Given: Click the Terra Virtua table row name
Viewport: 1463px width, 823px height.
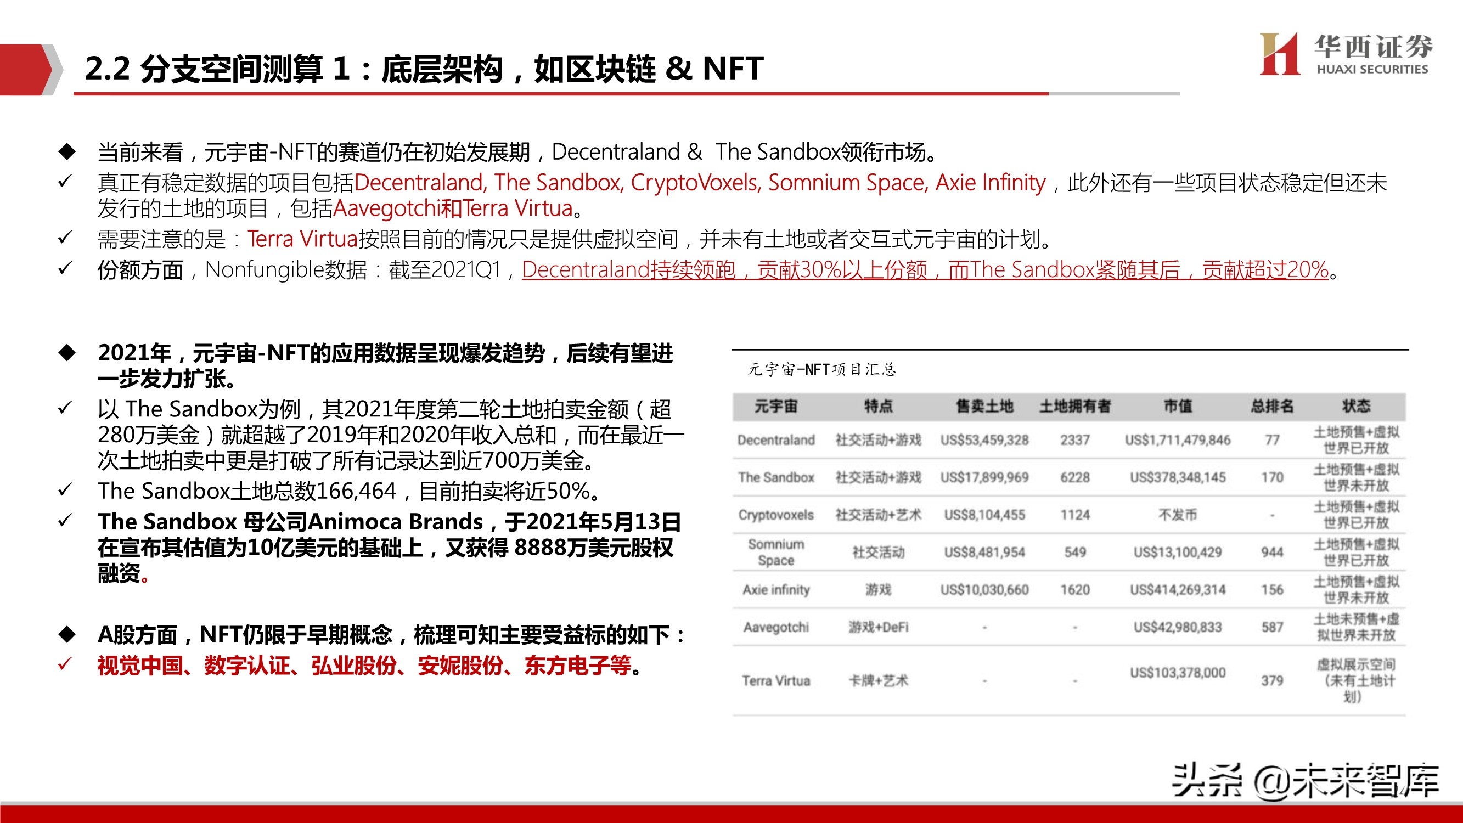Looking at the screenshot, I should click(775, 680).
